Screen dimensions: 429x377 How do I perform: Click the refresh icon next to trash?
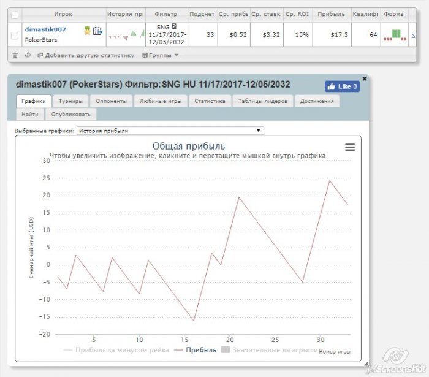28,55
